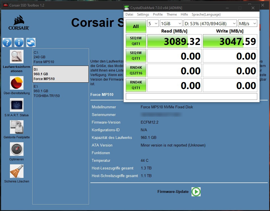
Task: Click the 1.1 TB host writes value
Action: pyautogui.click(x=146, y=176)
